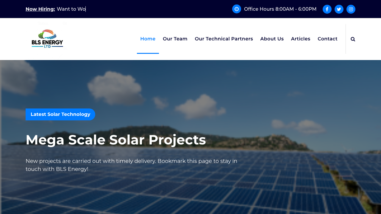Navigate to the Home menu item
Image resolution: width=381 pixels, height=214 pixels.
coord(148,39)
